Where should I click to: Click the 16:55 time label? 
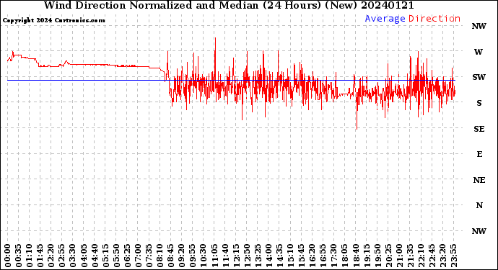pyautogui.click(x=323, y=256)
